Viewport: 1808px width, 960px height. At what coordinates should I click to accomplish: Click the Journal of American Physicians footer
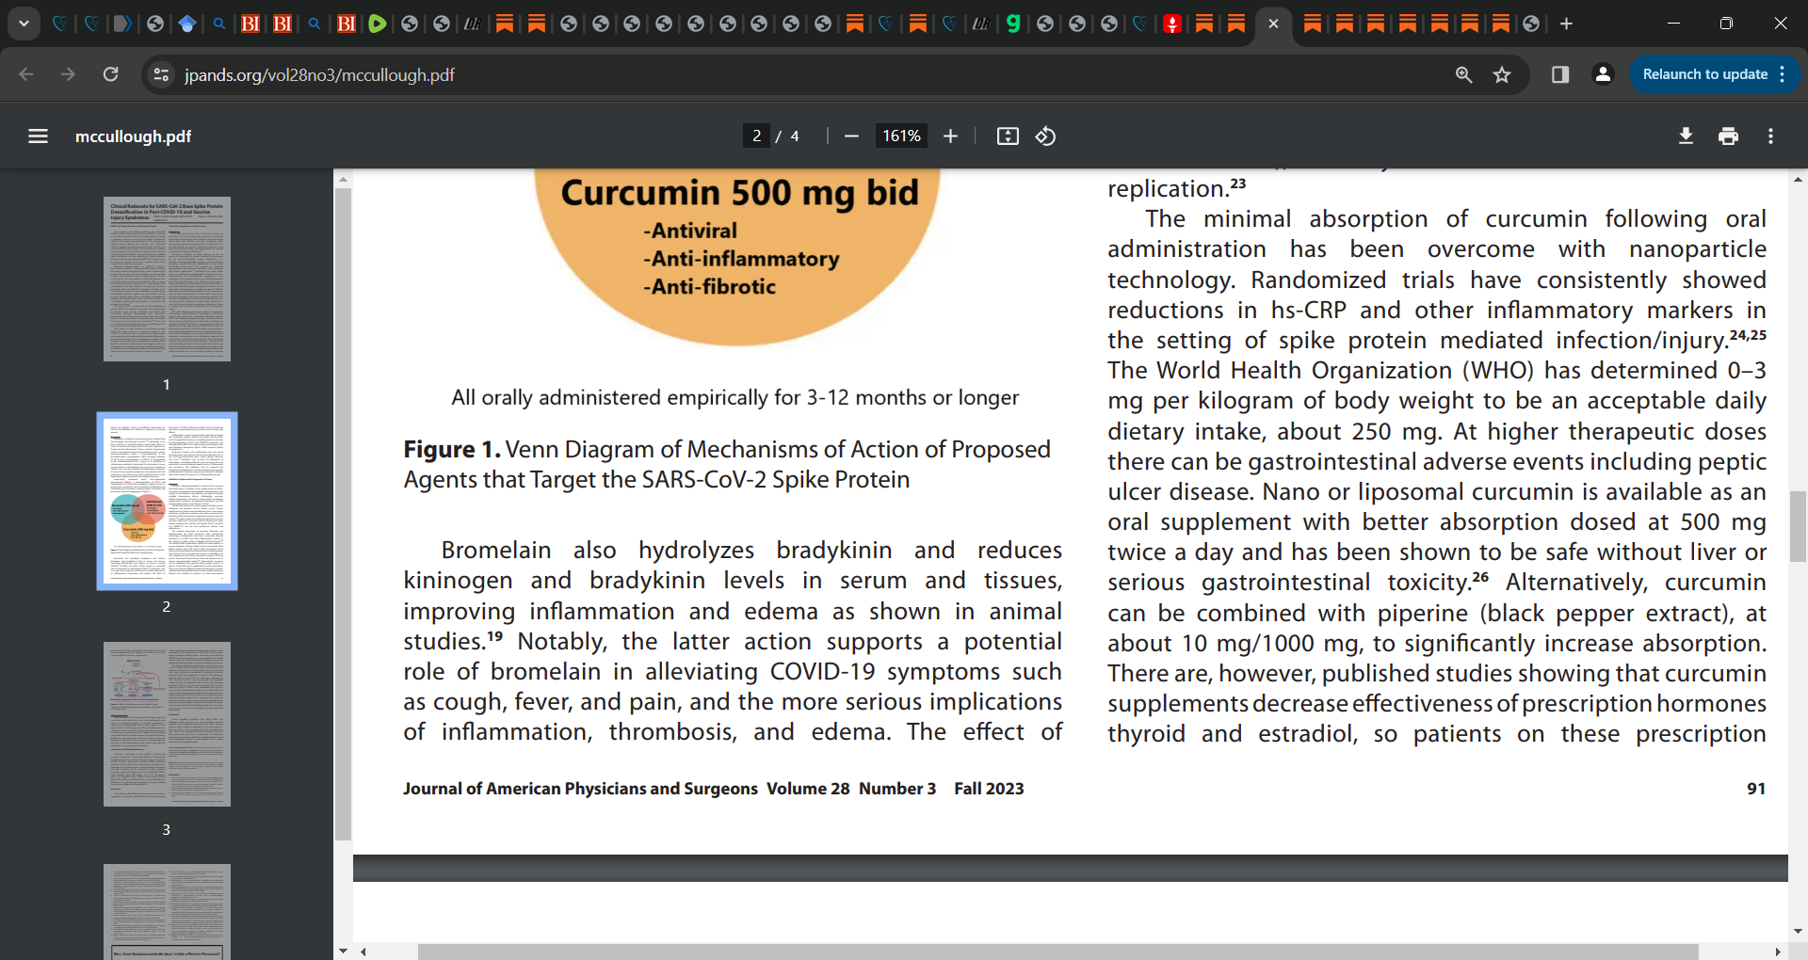tap(713, 789)
